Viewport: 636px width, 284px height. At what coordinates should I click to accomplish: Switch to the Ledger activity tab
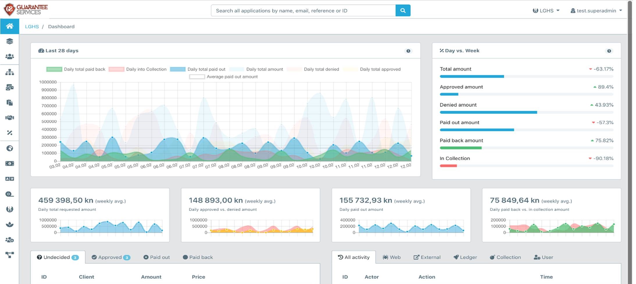465,257
